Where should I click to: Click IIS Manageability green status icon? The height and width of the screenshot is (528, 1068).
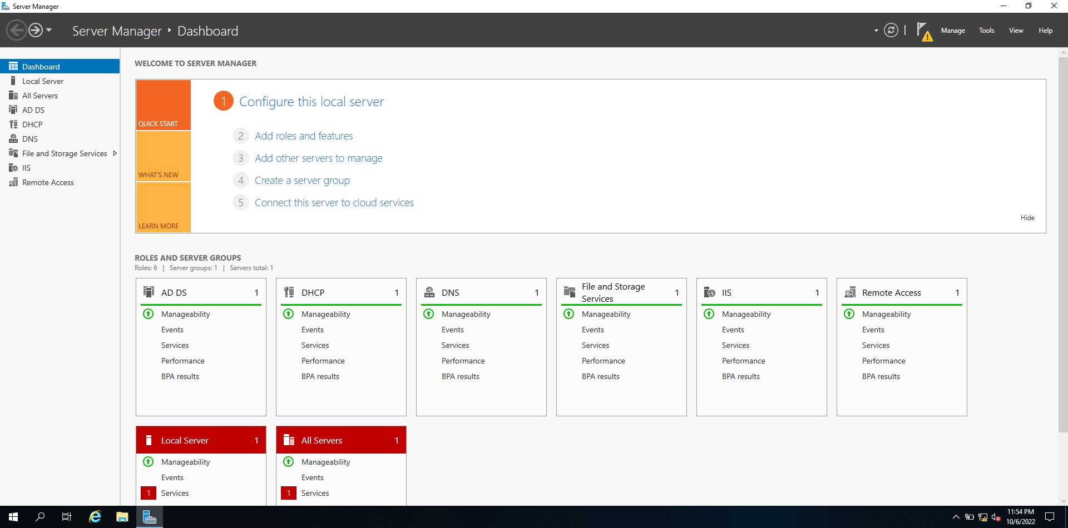(709, 314)
